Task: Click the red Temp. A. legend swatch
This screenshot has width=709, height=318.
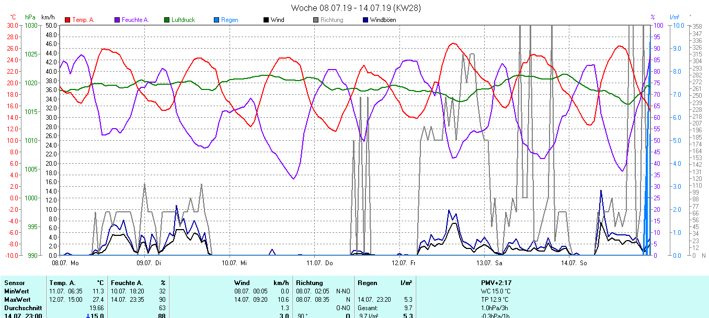Action: (67, 20)
